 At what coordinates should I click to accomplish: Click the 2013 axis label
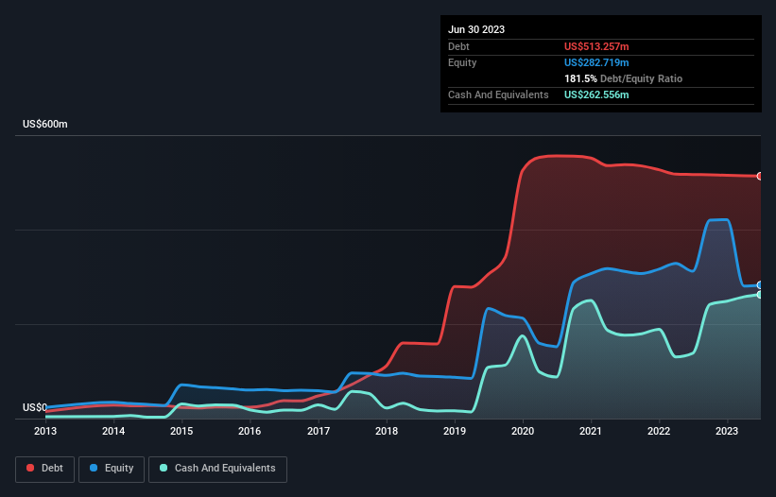point(45,431)
